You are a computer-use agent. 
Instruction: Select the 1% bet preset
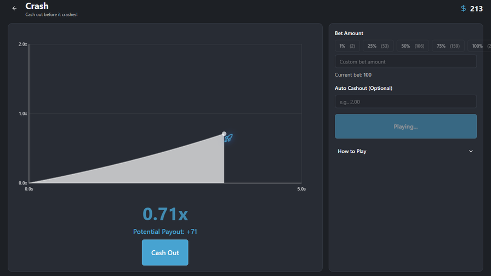click(347, 47)
